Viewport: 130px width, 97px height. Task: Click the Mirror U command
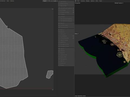[x=66, y=30]
